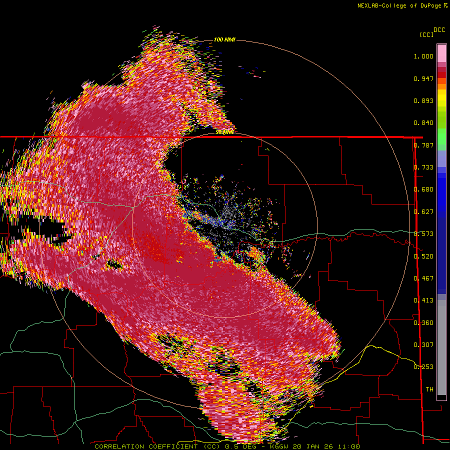Click the 0.893 scale value

pos(423,100)
